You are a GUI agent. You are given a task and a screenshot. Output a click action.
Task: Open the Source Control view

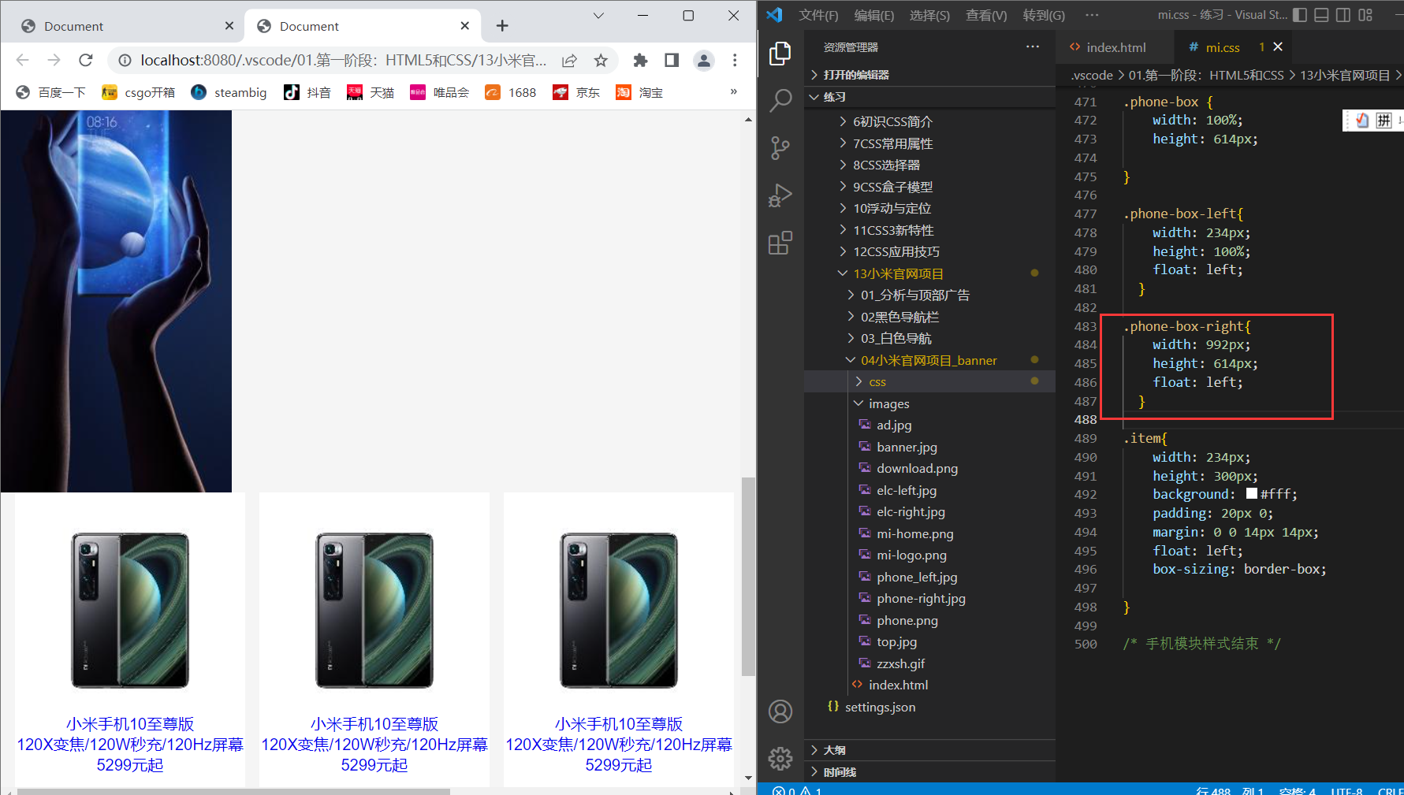[x=780, y=147]
